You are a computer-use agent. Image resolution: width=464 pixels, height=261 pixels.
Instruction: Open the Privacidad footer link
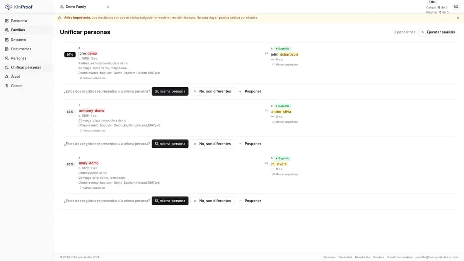(x=345, y=257)
